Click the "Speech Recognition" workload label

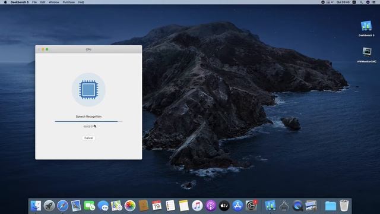point(88,117)
